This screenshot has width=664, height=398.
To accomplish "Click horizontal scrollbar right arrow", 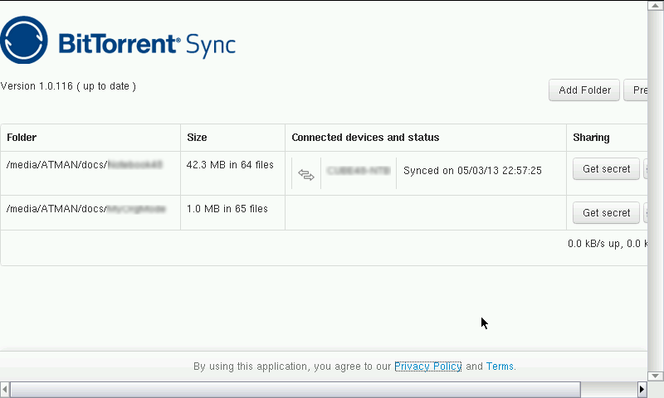I will [642, 389].
